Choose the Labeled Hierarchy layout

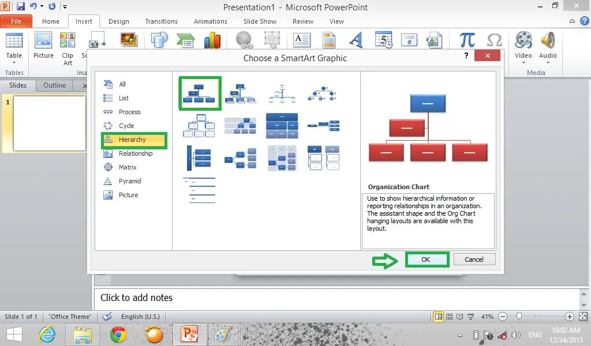[x=241, y=126]
